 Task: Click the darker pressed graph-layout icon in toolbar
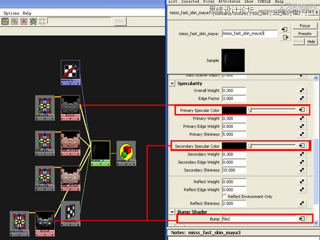(5, 21)
